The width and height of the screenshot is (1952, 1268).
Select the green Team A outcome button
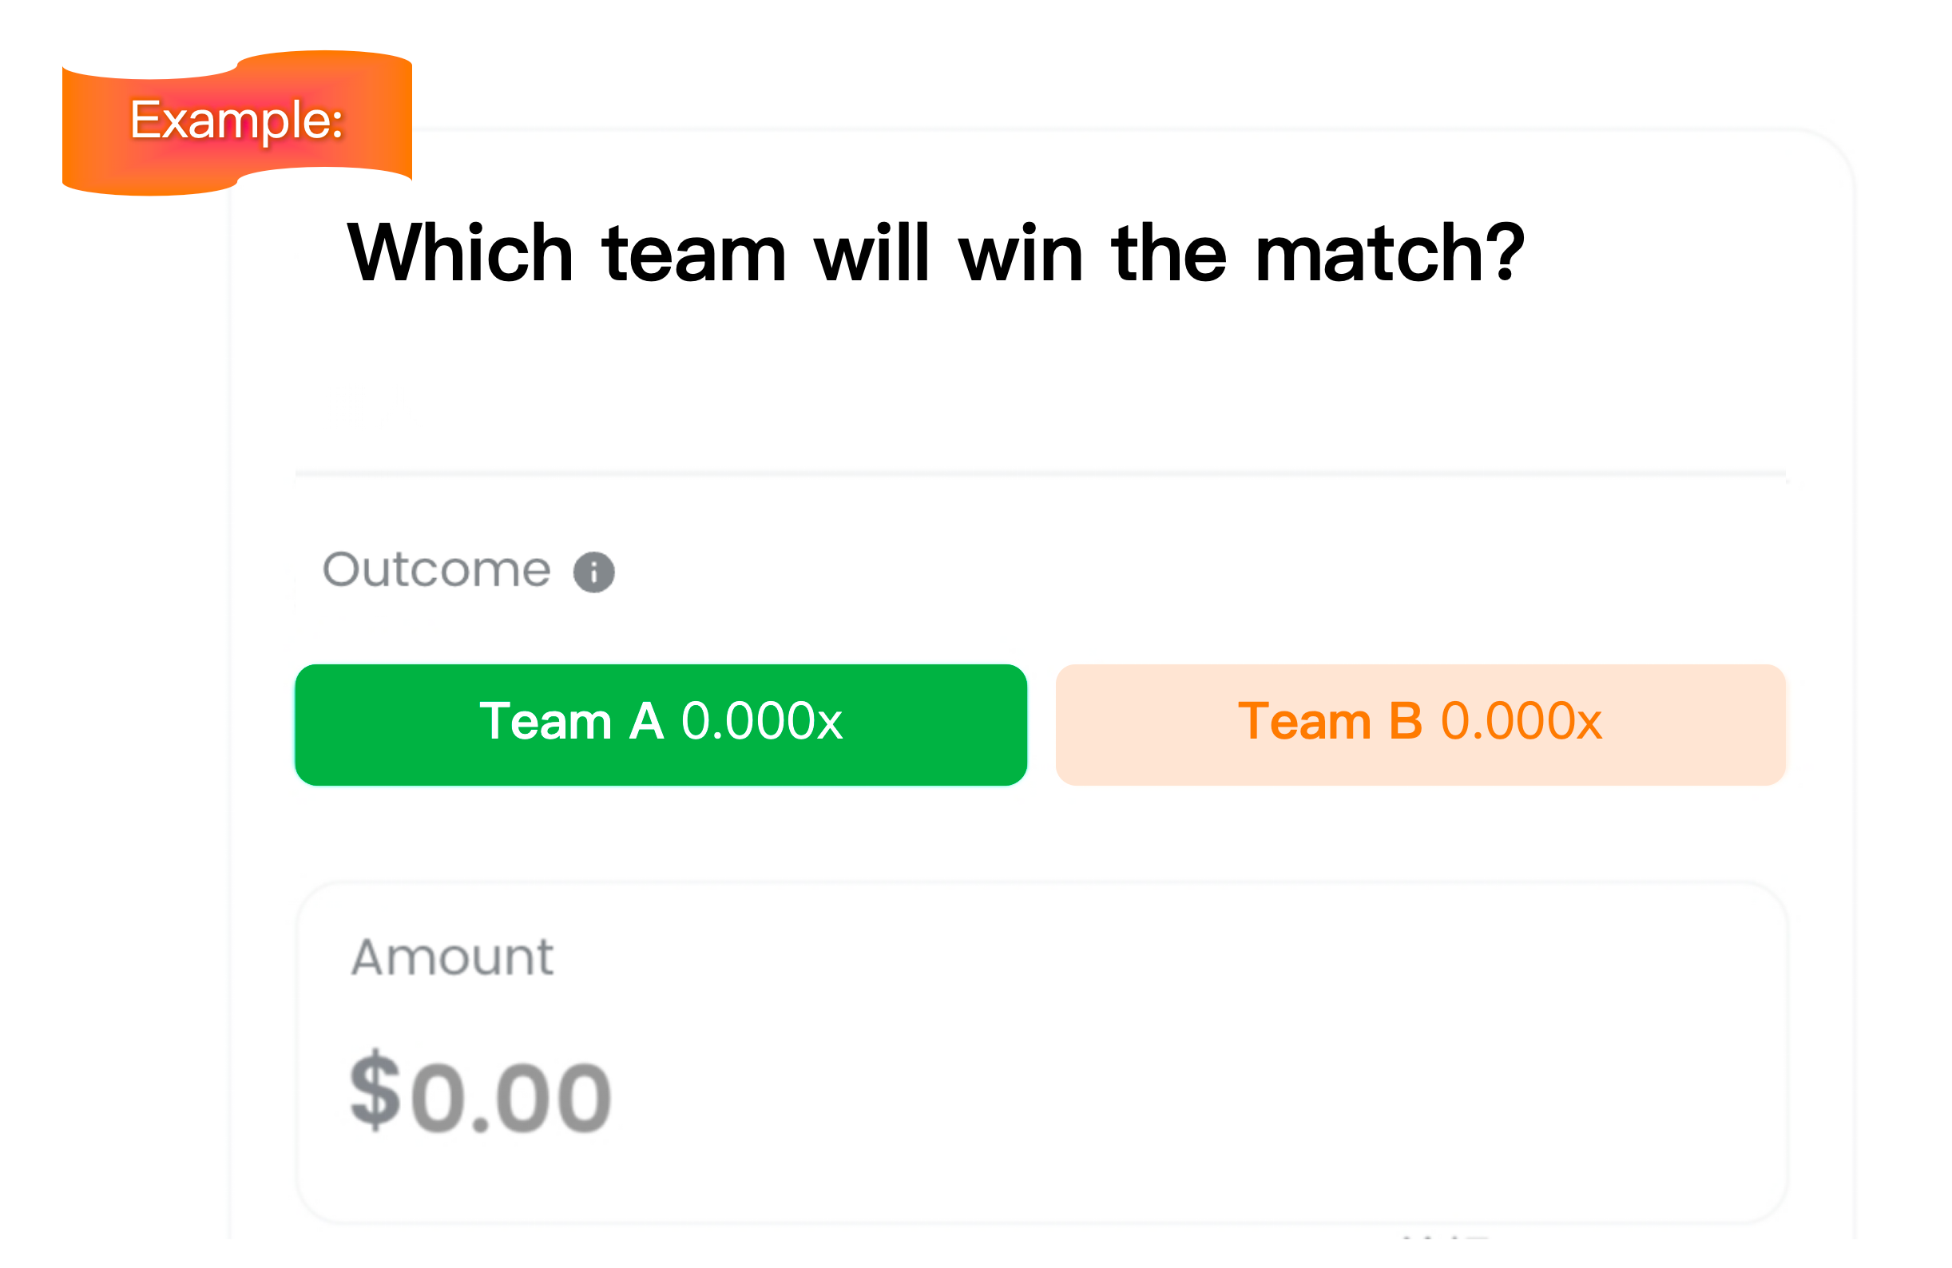point(661,725)
